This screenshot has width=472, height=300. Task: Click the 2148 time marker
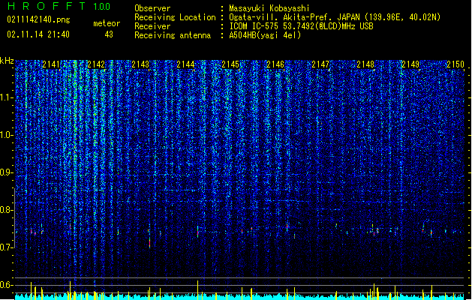coord(365,64)
